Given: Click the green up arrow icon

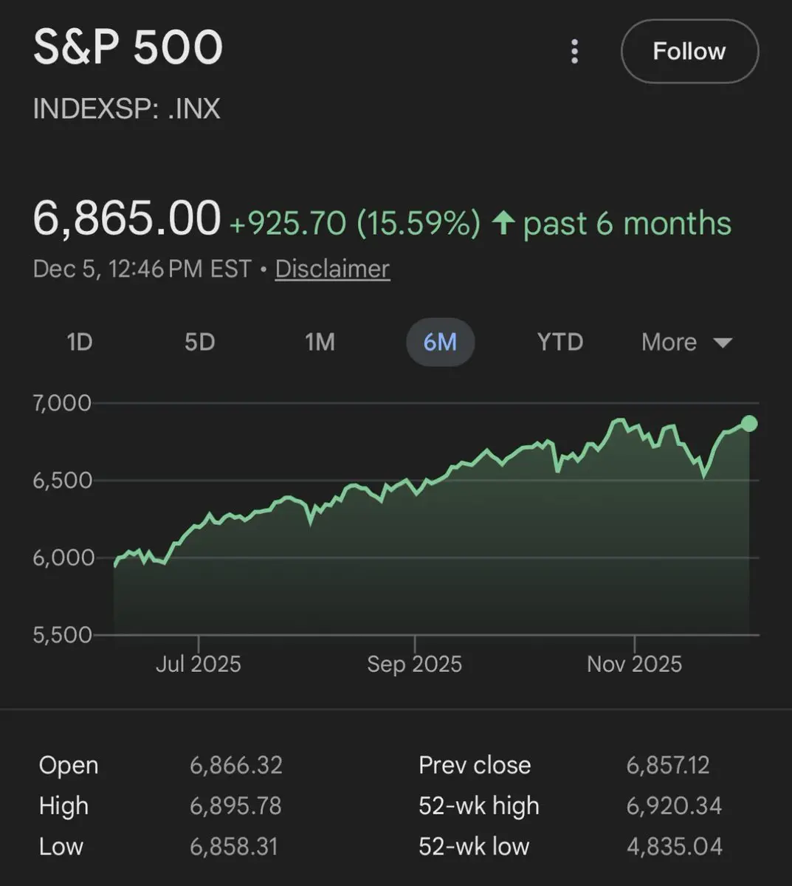Looking at the screenshot, I should click(503, 223).
